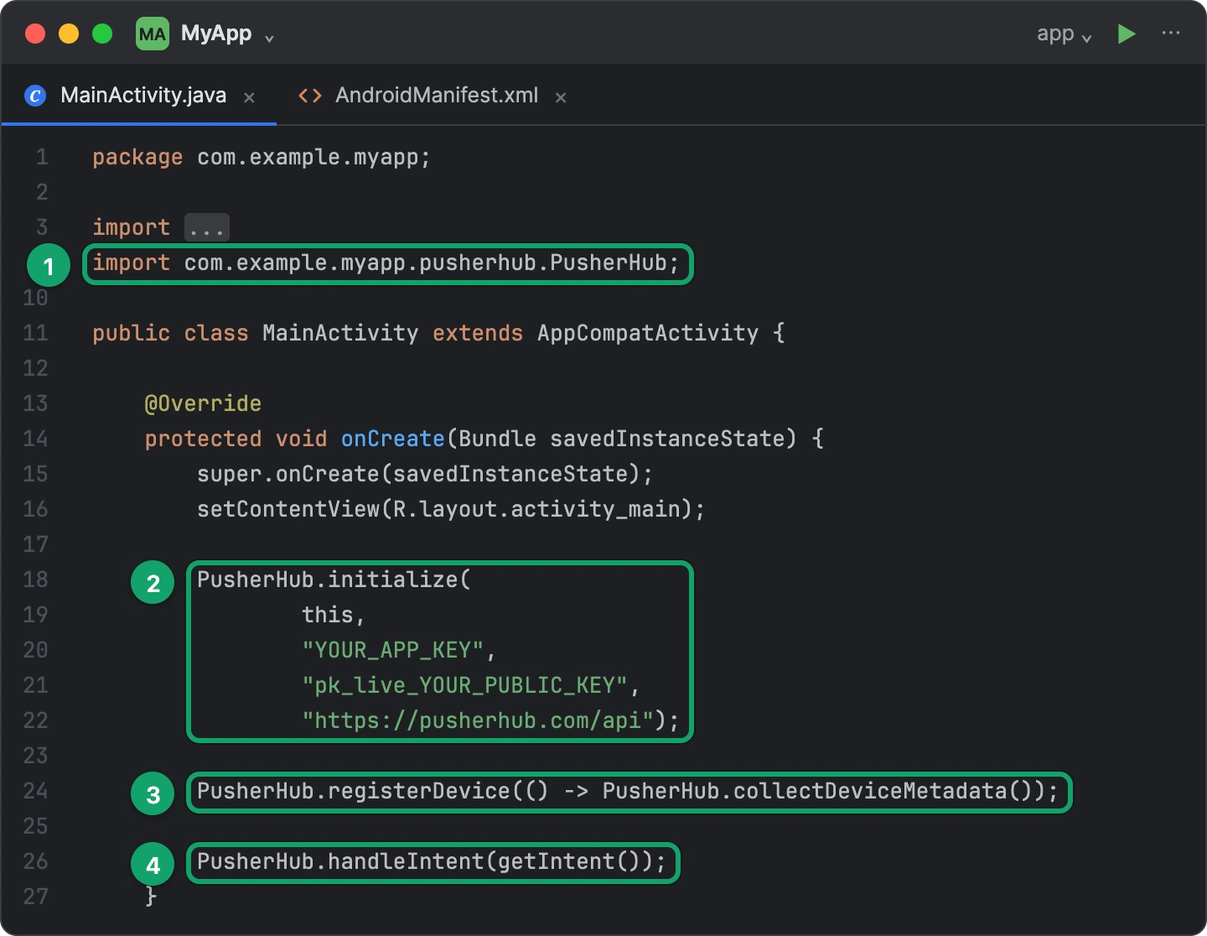Click the Java class icon on MainActivity tab
Image resolution: width=1207 pixels, height=936 pixels.
tap(35, 96)
